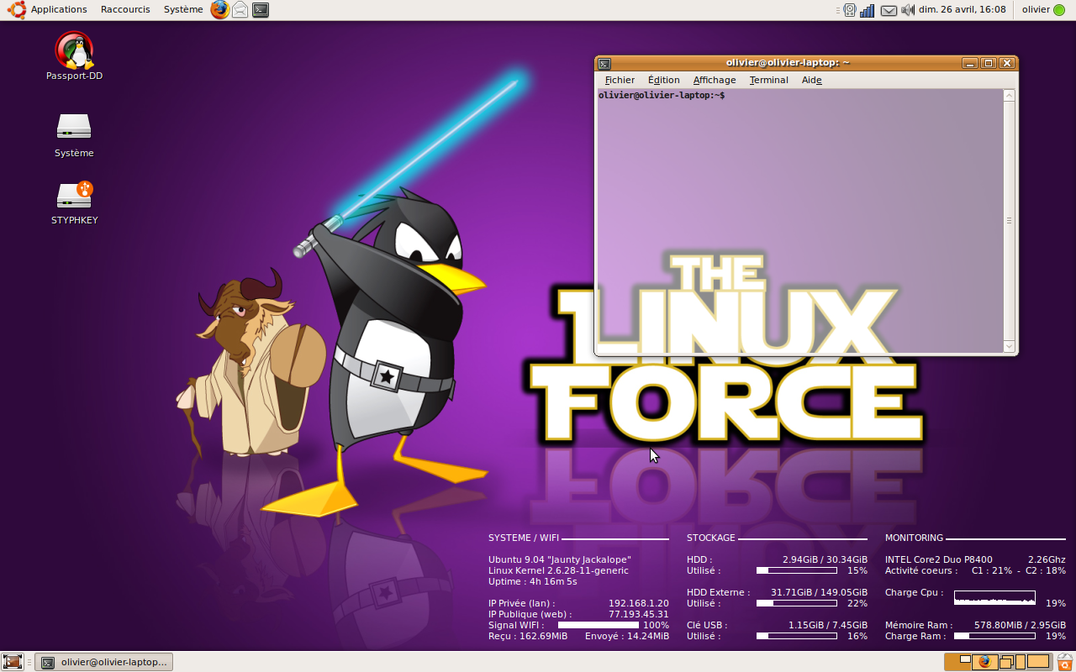Viewport: 1076px width, 672px height.
Task: Open the volume control speaker icon
Action: pyautogui.click(x=908, y=10)
